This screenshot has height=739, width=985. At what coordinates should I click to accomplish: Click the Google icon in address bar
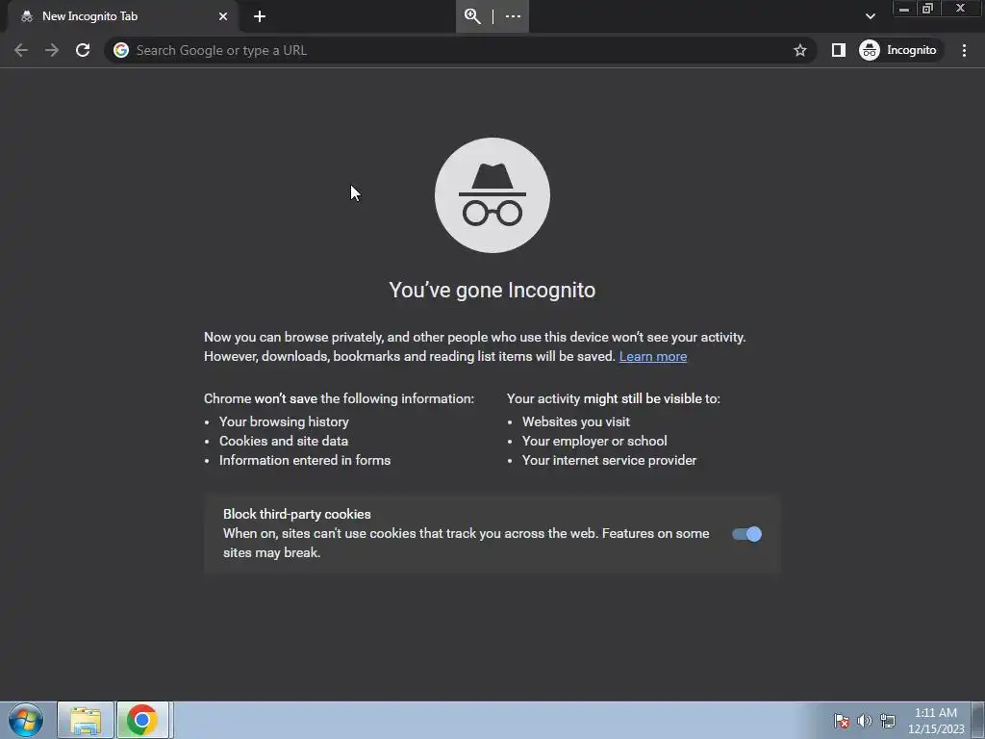coord(121,50)
